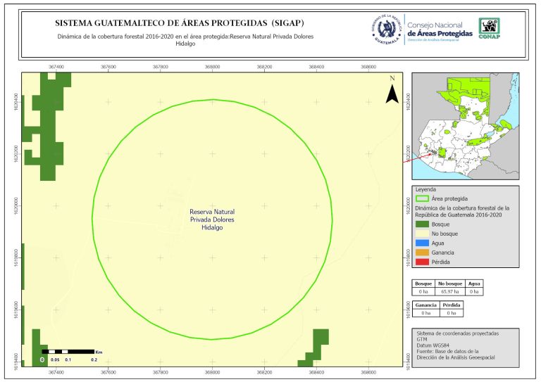
Task: Click the forest patch at bottom-right of map
Action: (x=314, y=348)
